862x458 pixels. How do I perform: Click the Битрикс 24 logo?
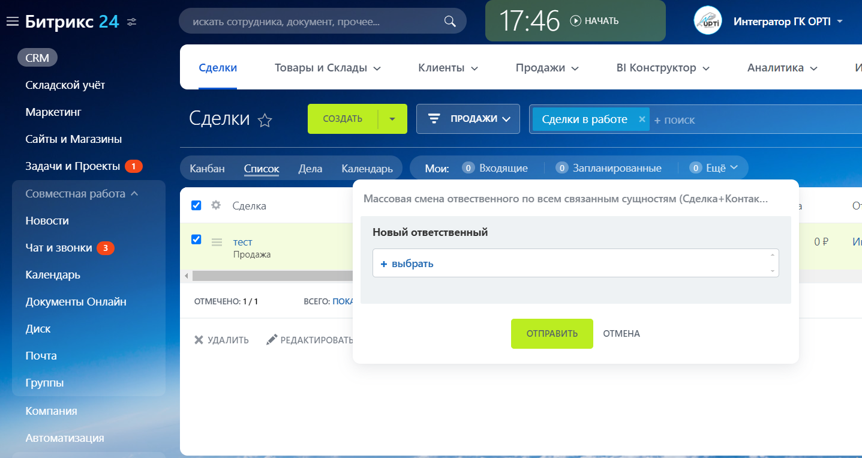pos(72,22)
